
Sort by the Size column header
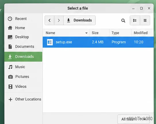(x=99, y=33)
